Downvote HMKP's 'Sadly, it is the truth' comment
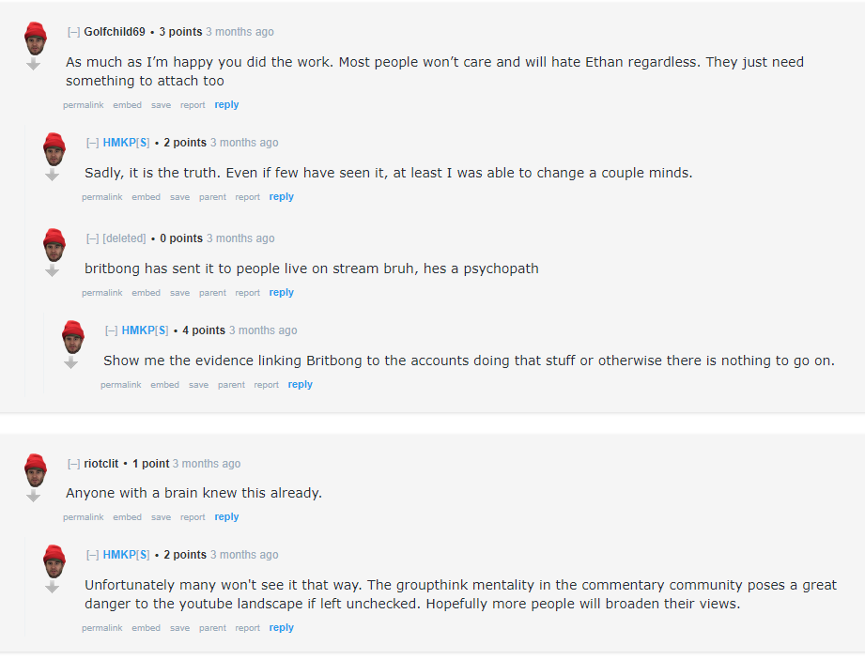 53,175
